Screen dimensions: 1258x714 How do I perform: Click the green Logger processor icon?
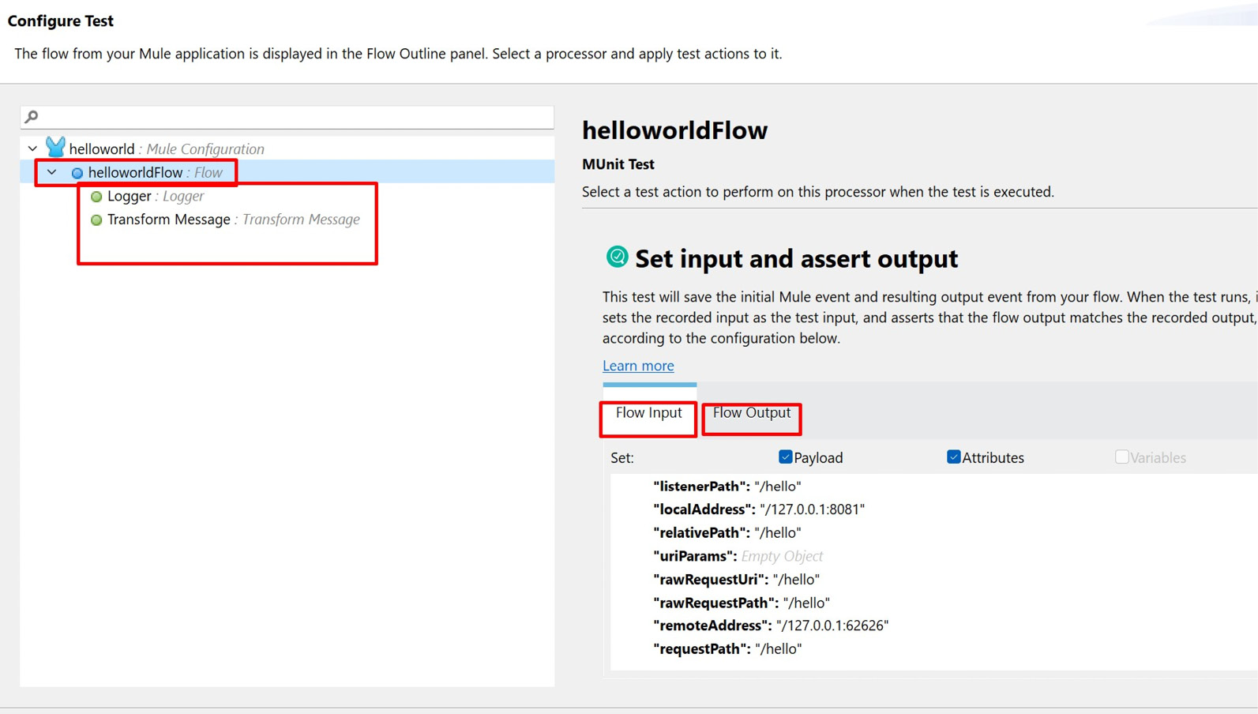pos(96,197)
